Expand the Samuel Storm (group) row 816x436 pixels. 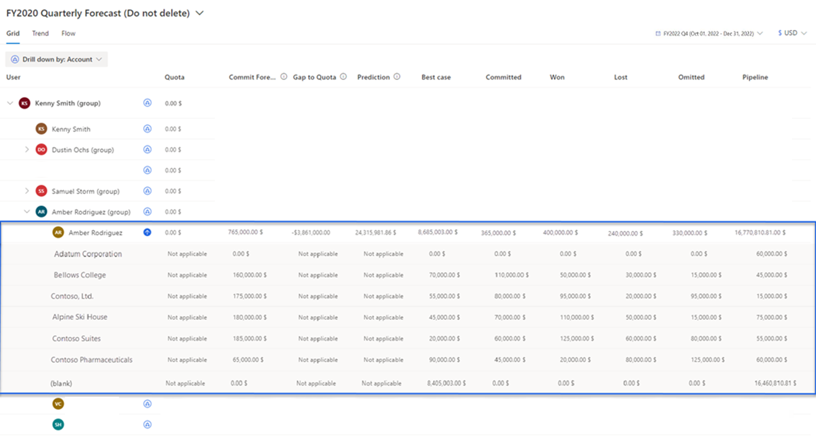pyautogui.click(x=27, y=191)
